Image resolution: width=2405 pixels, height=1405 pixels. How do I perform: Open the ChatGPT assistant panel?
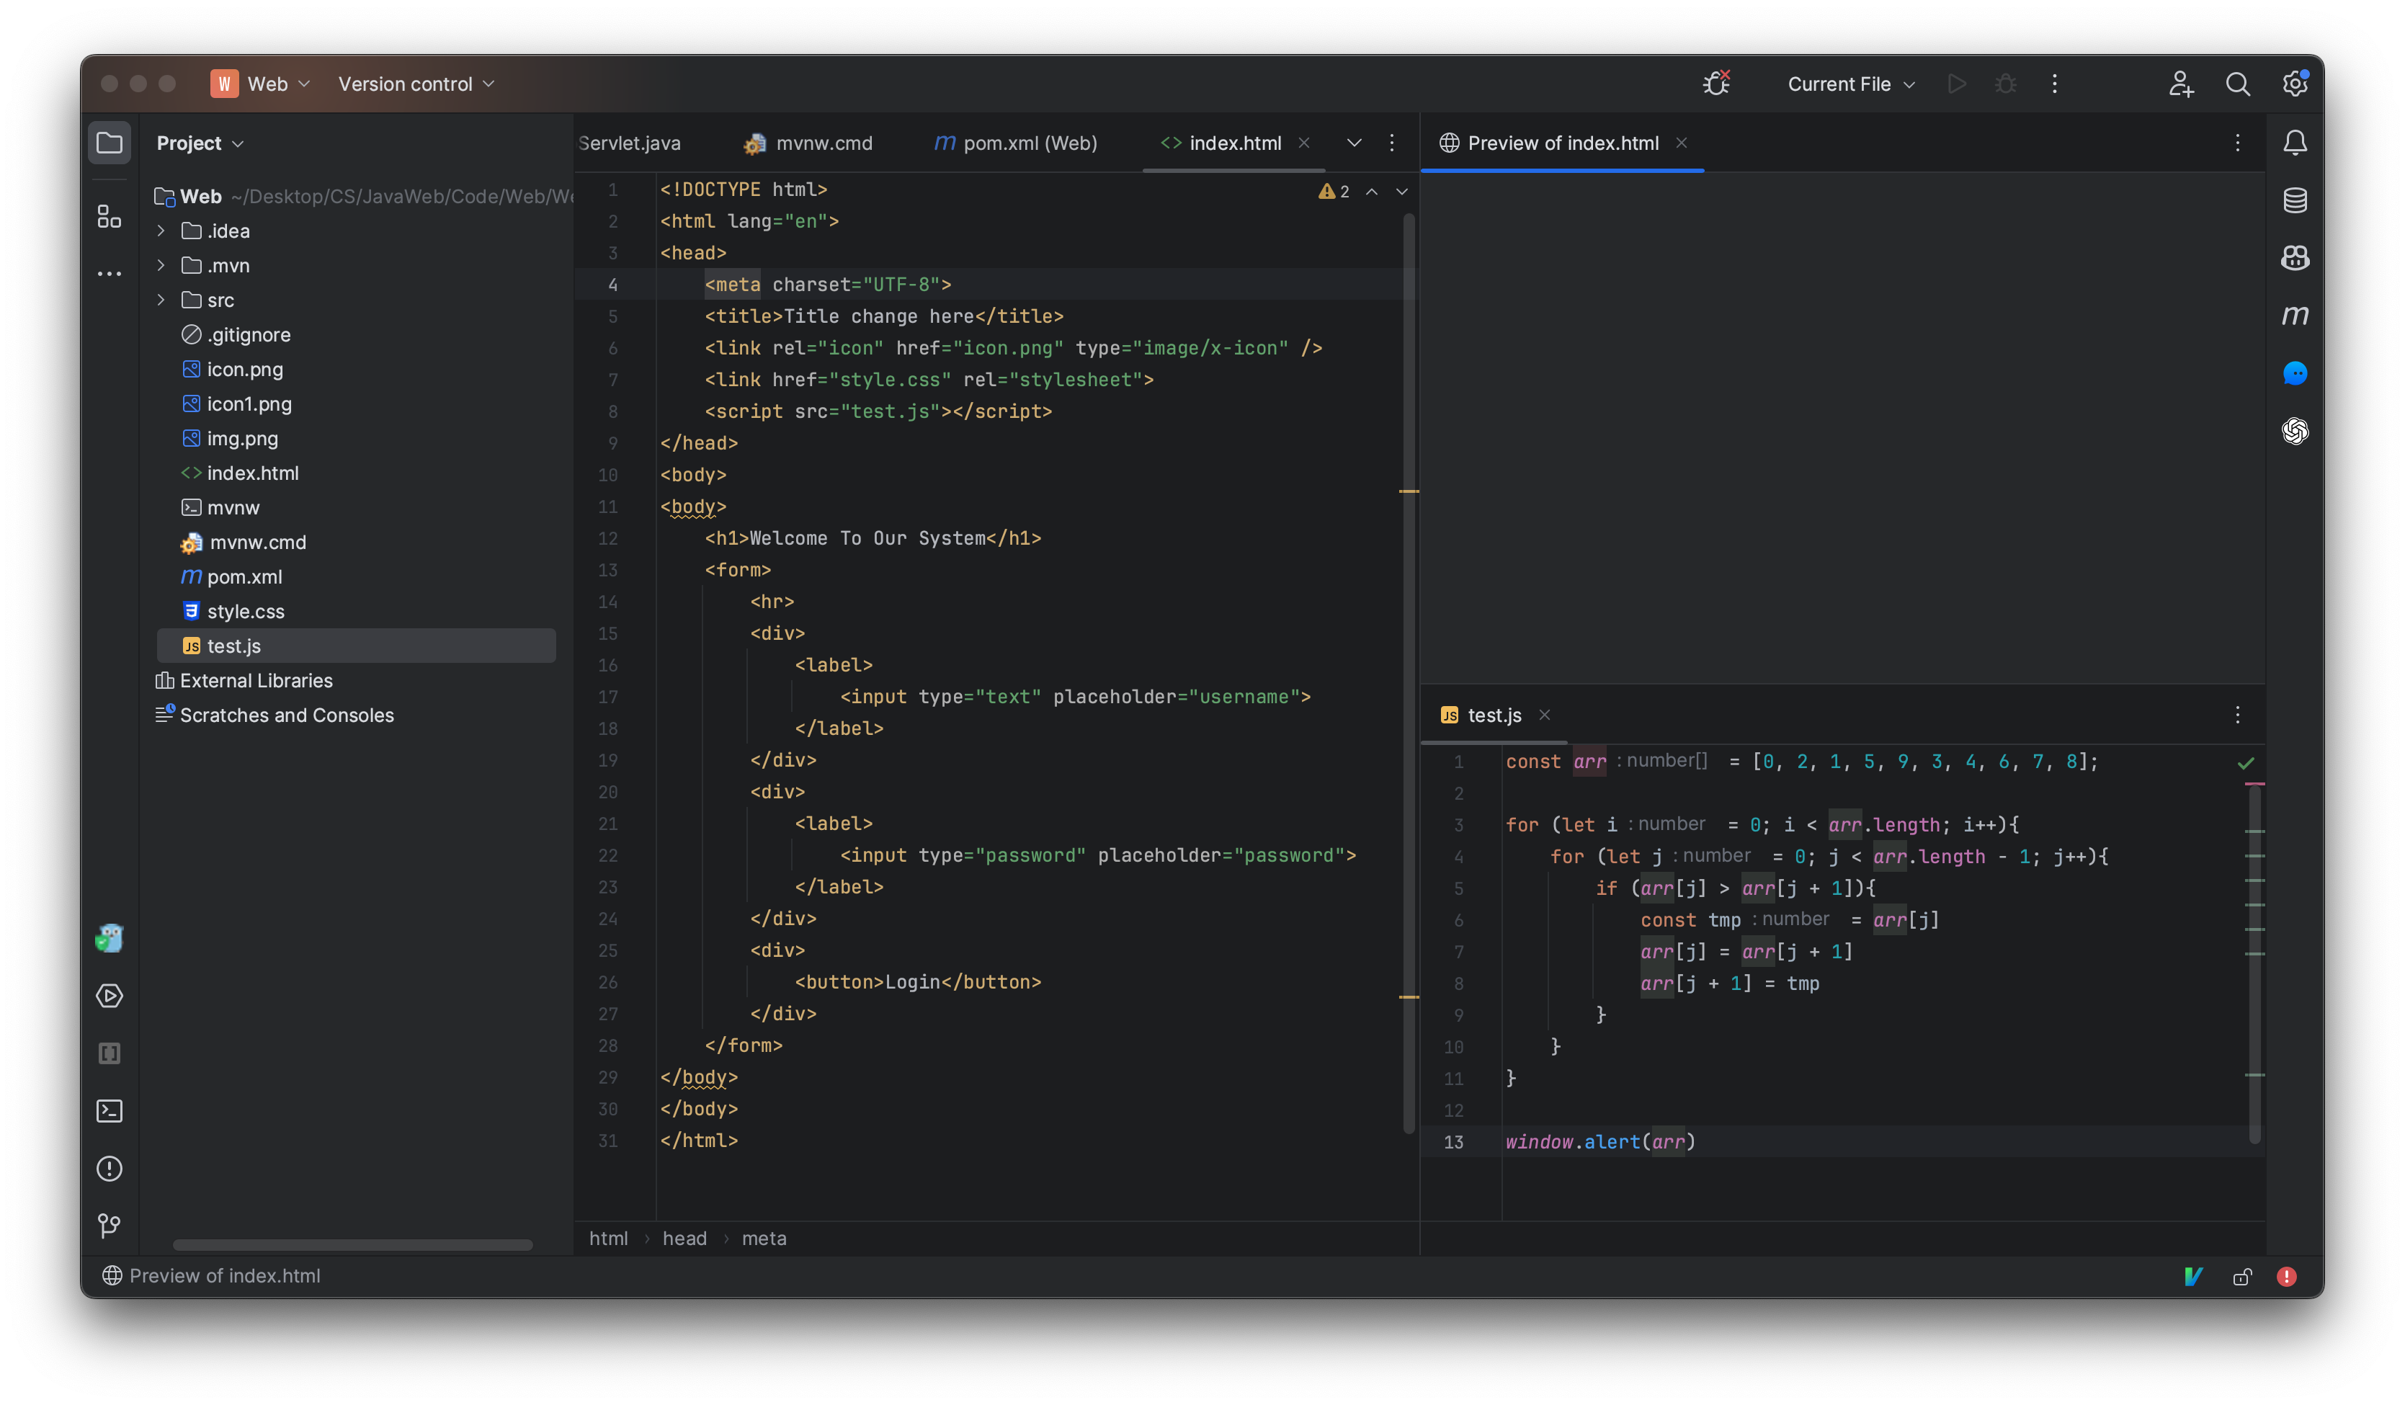[2295, 432]
